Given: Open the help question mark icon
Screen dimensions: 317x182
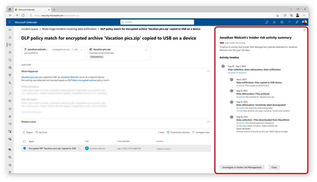Looking at the screenshot, I should click(289, 22).
